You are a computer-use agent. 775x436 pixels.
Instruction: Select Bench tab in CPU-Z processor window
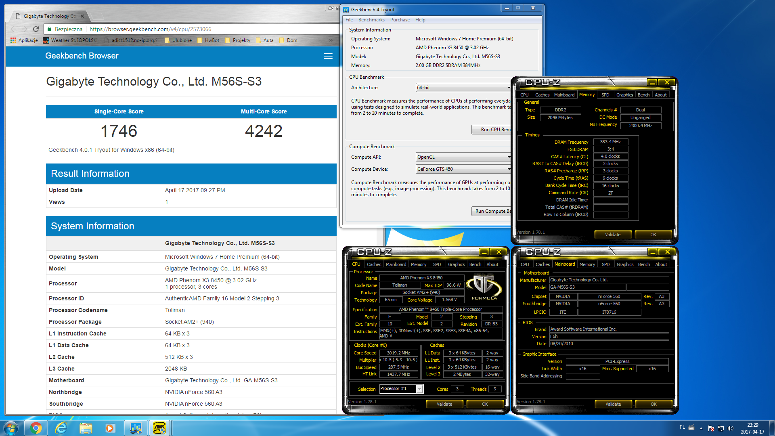point(475,264)
